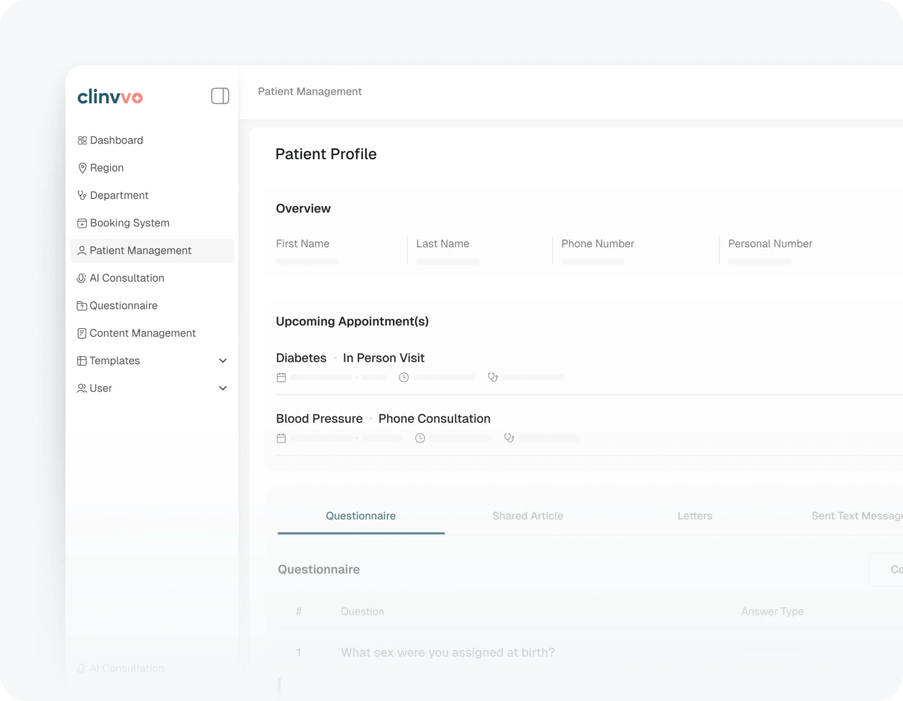Open AI Consultation in the sidebar

coord(152,278)
